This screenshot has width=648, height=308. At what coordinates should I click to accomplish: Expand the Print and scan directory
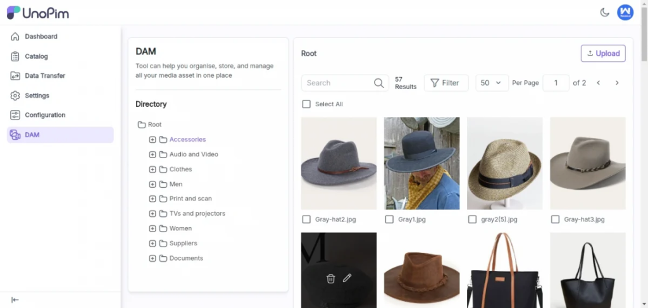[152, 199]
